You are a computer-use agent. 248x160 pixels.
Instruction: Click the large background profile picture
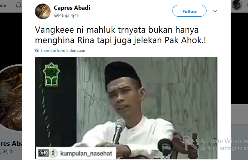[11, 98]
